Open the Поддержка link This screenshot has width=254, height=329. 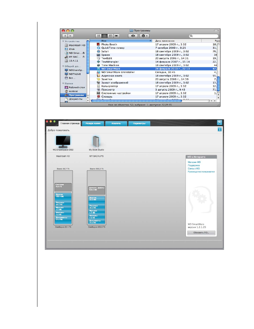[x=194, y=165]
